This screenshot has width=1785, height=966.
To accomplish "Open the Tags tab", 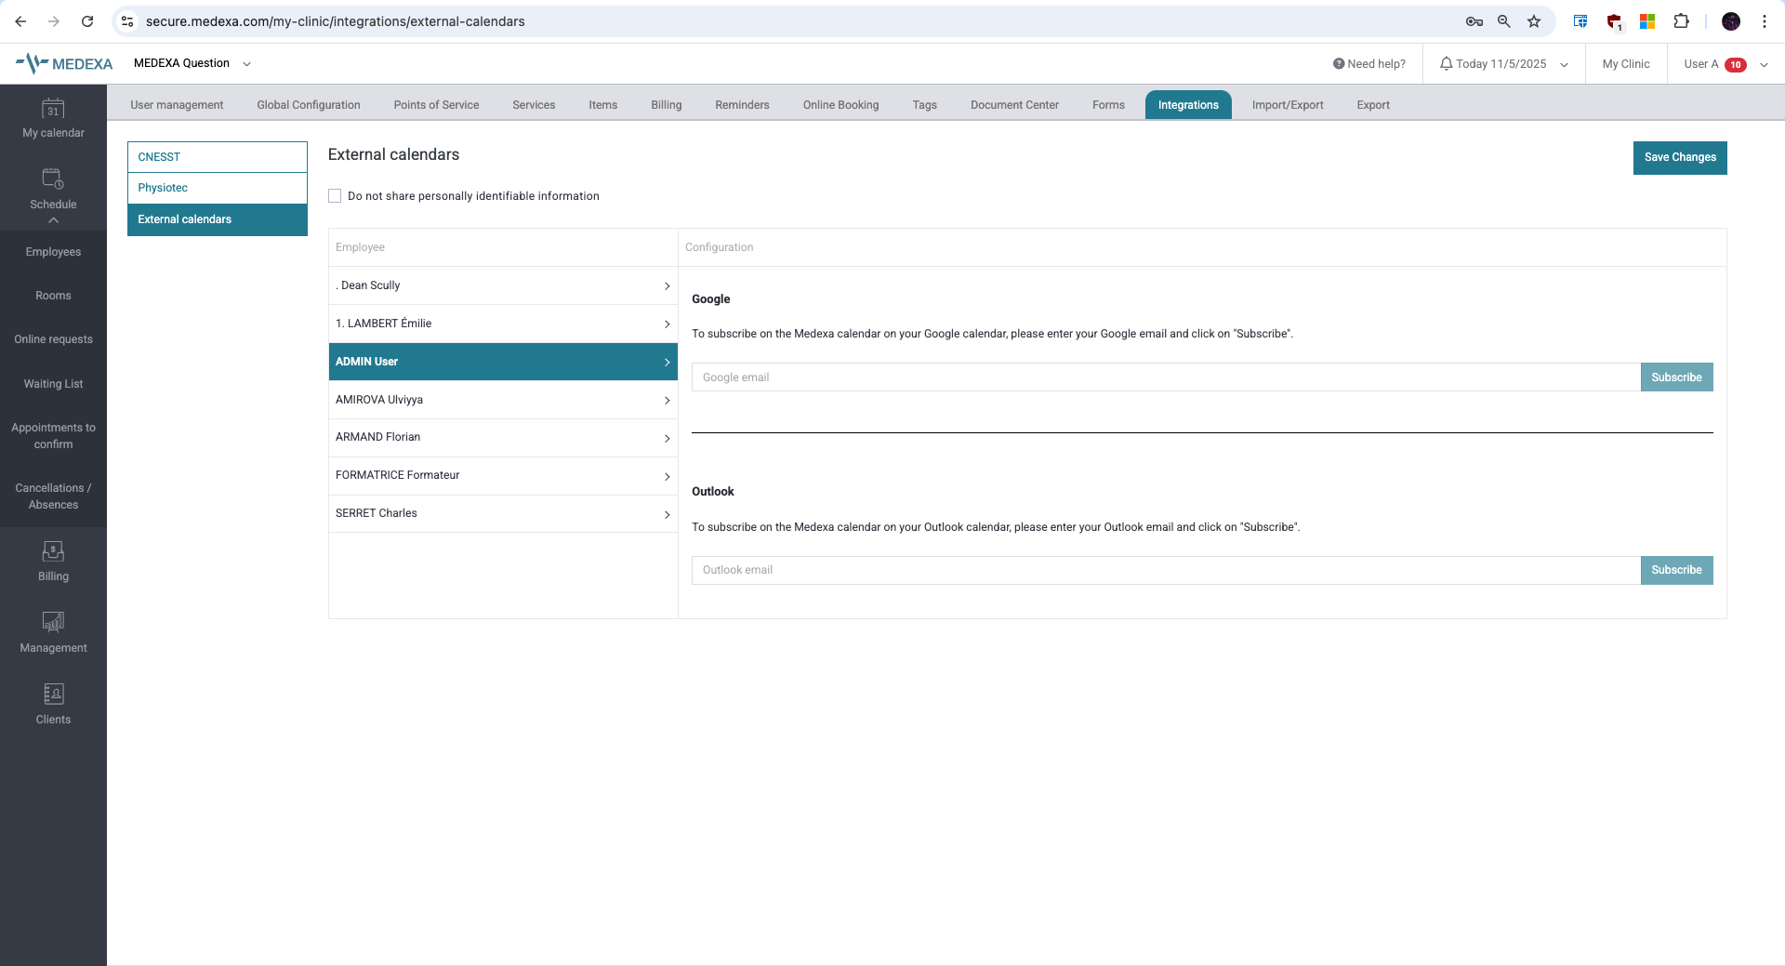I will [924, 105].
